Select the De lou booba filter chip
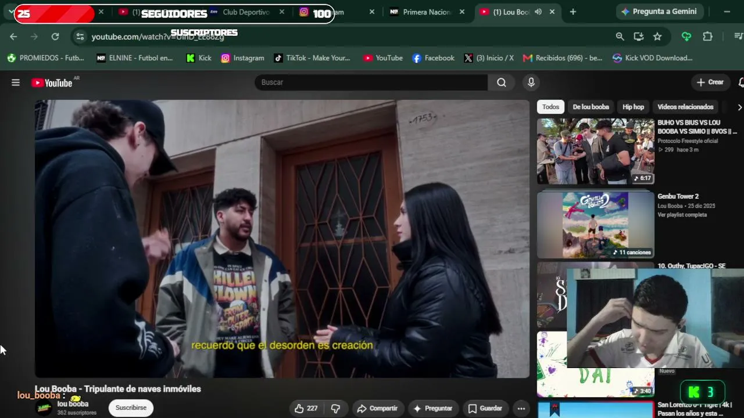This screenshot has height=418, width=744. coord(591,107)
